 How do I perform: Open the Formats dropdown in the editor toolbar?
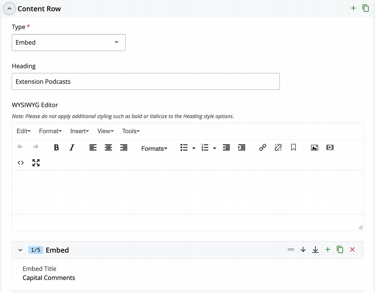coord(154,148)
